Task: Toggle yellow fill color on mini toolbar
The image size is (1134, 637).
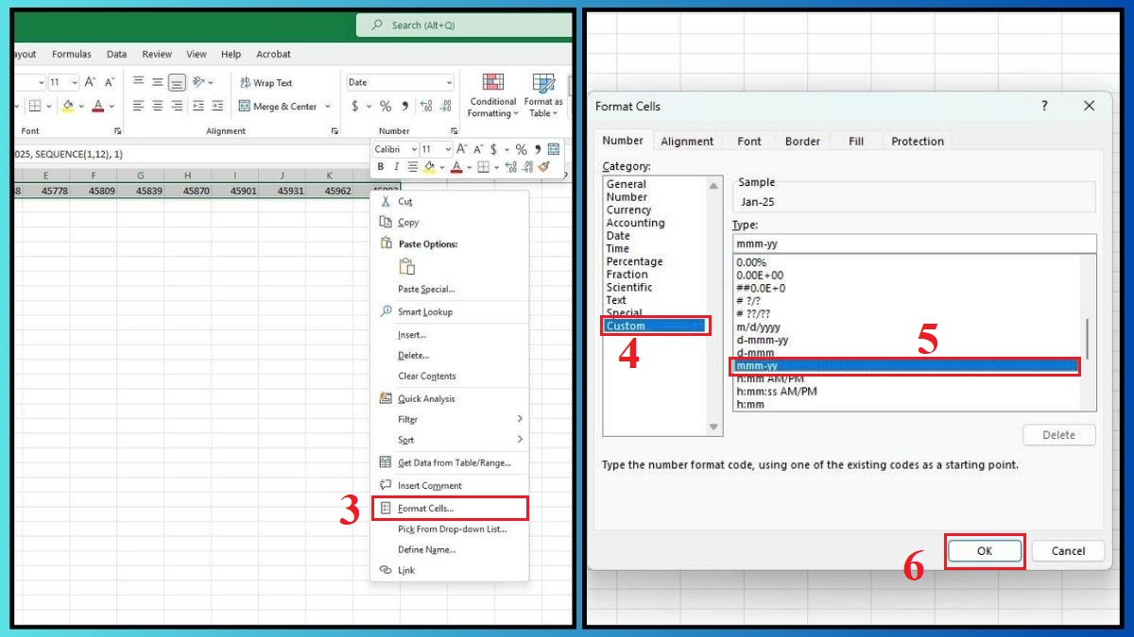Action: coord(429,167)
